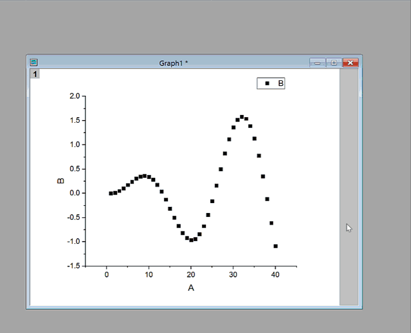Select the Y axis title B

point(61,181)
